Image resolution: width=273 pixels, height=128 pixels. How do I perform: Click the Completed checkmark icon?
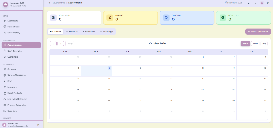[223, 18]
